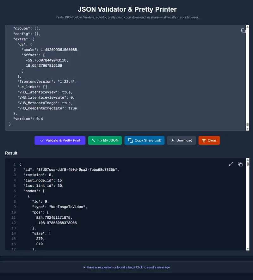This screenshot has width=253, height=280.
Task: Click the input area scrollbar down arrow
Action: (247, 129)
